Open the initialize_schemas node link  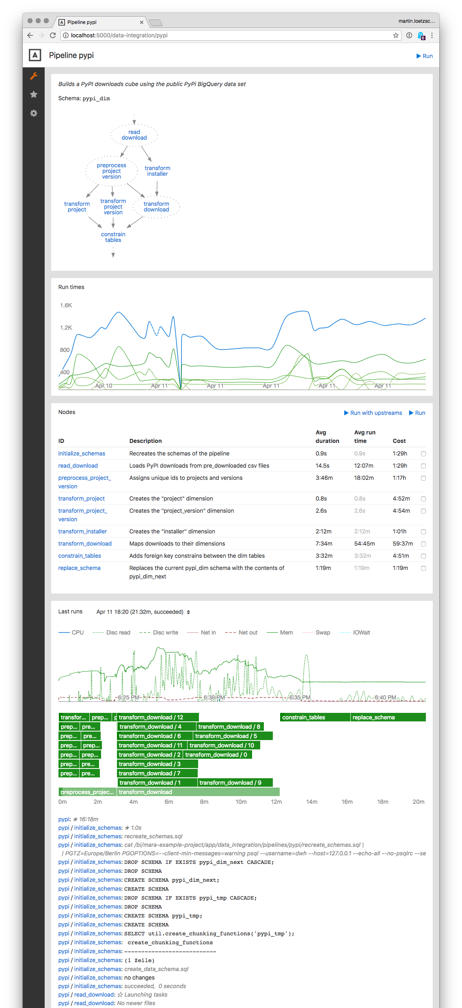(x=82, y=453)
